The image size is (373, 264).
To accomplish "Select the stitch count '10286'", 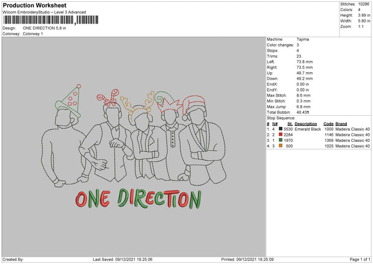I will coord(364,4).
